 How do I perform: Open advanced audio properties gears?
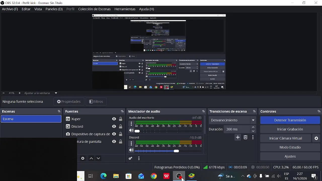tap(130, 158)
